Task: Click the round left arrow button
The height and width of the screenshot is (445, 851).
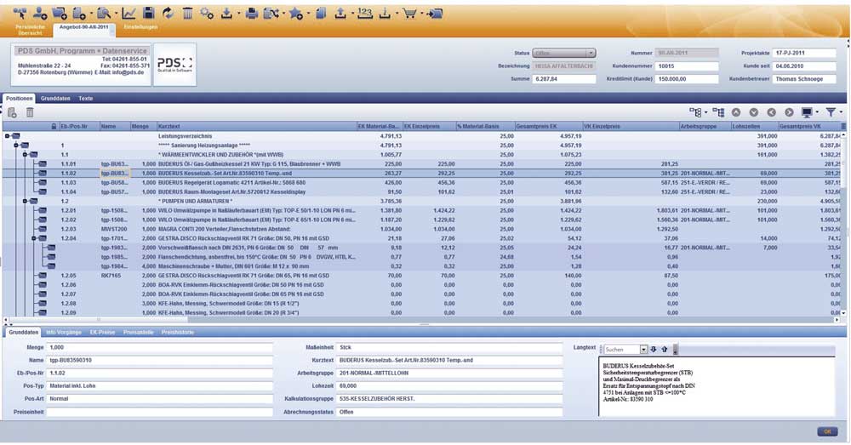Action: pos(771,112)
